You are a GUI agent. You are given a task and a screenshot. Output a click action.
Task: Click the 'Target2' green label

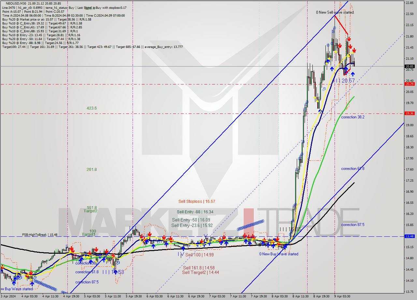tap(90, 211)
